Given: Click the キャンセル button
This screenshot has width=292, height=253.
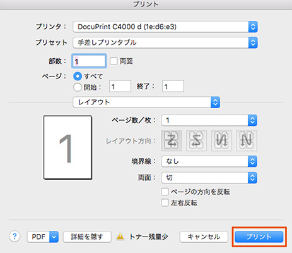Looking at the screenshot, I should tap(204, 237).
